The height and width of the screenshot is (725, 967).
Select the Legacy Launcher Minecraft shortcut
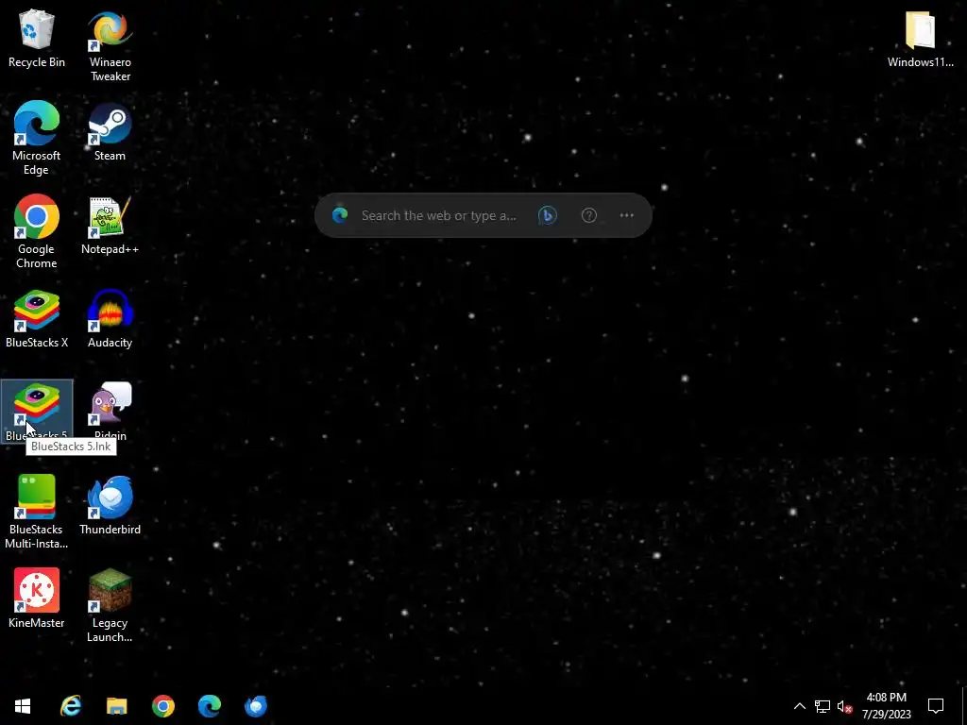point(110,605)
